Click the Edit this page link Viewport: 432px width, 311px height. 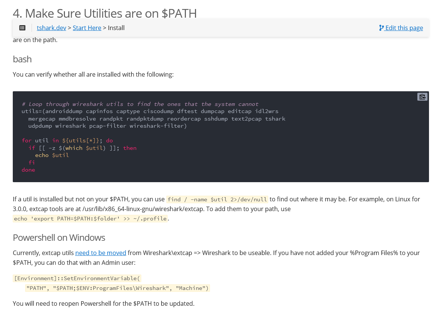tap(401, 28)
